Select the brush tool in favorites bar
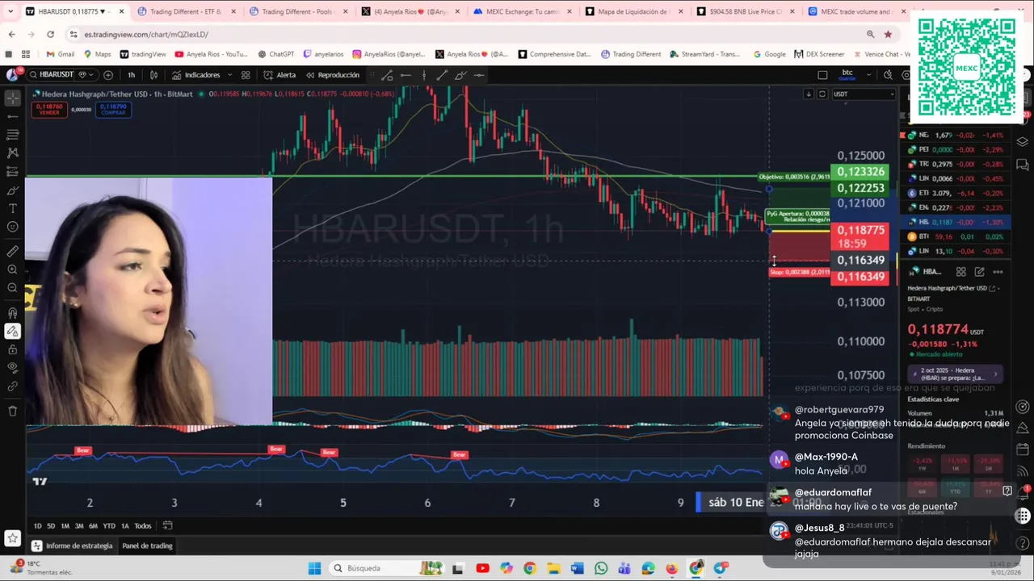The image size is (1034, 581). (460, 75)
